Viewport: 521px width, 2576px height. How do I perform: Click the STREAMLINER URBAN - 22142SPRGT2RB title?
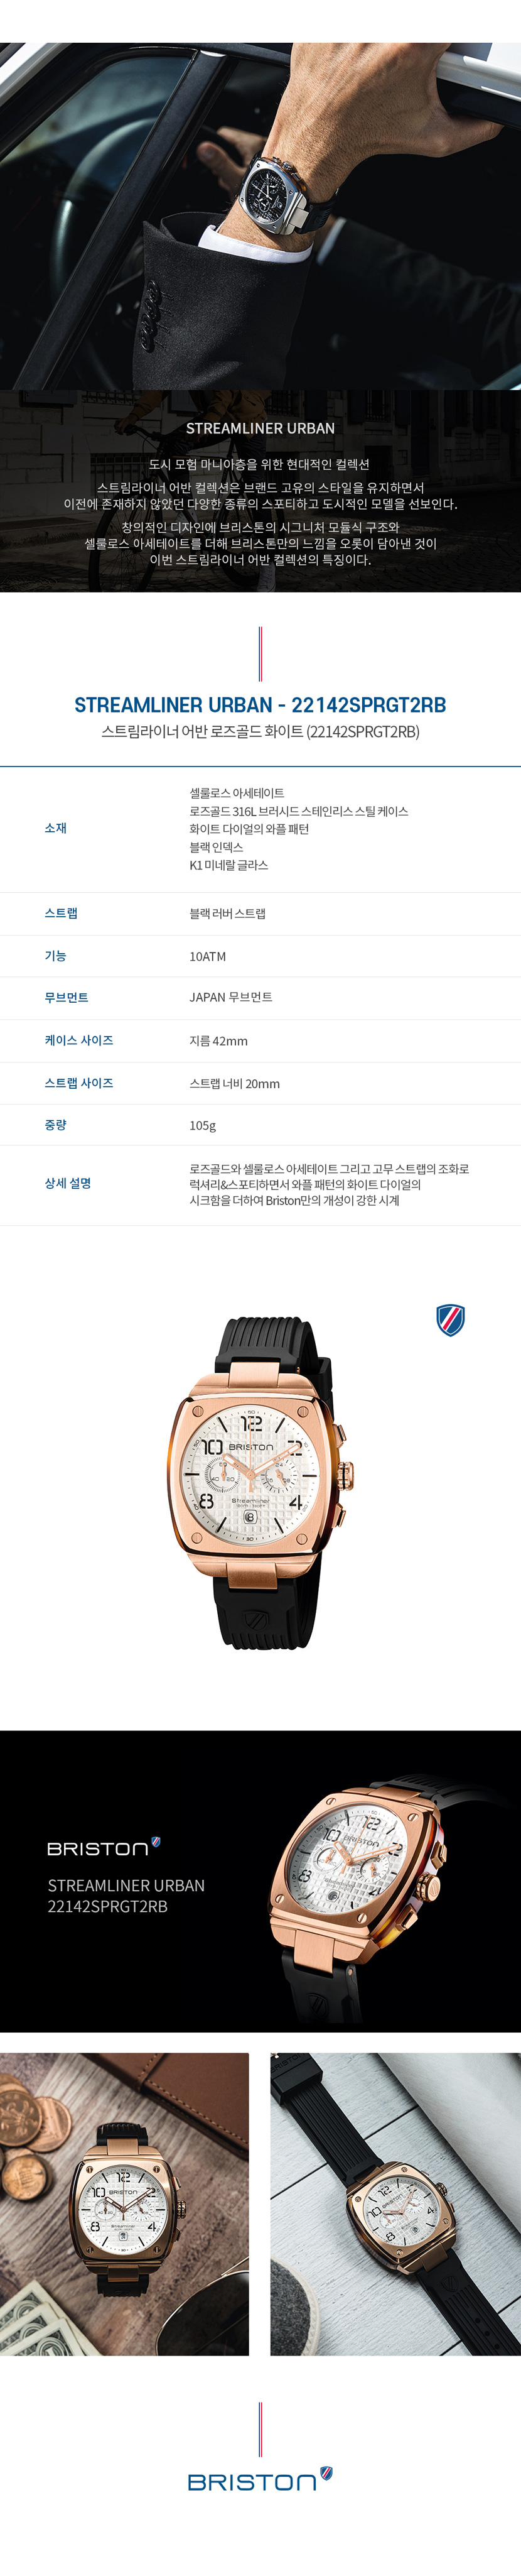coord(260,705)
